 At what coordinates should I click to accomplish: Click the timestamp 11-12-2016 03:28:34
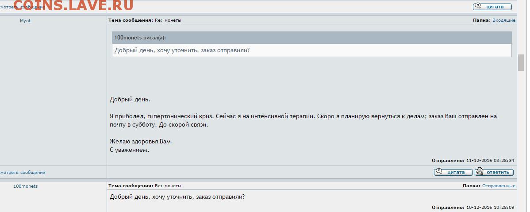490,160
